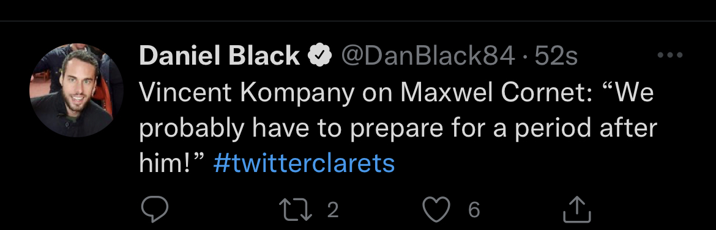
Task: Click the empty area right of the hashtag
Action: coord(539,163)
